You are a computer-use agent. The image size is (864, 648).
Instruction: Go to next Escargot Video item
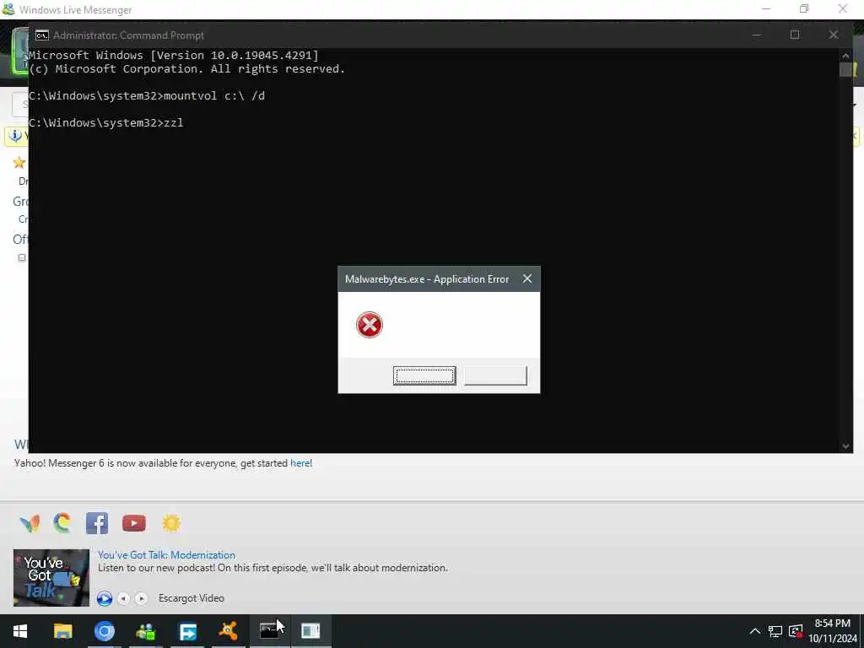(x=142, y=598)
